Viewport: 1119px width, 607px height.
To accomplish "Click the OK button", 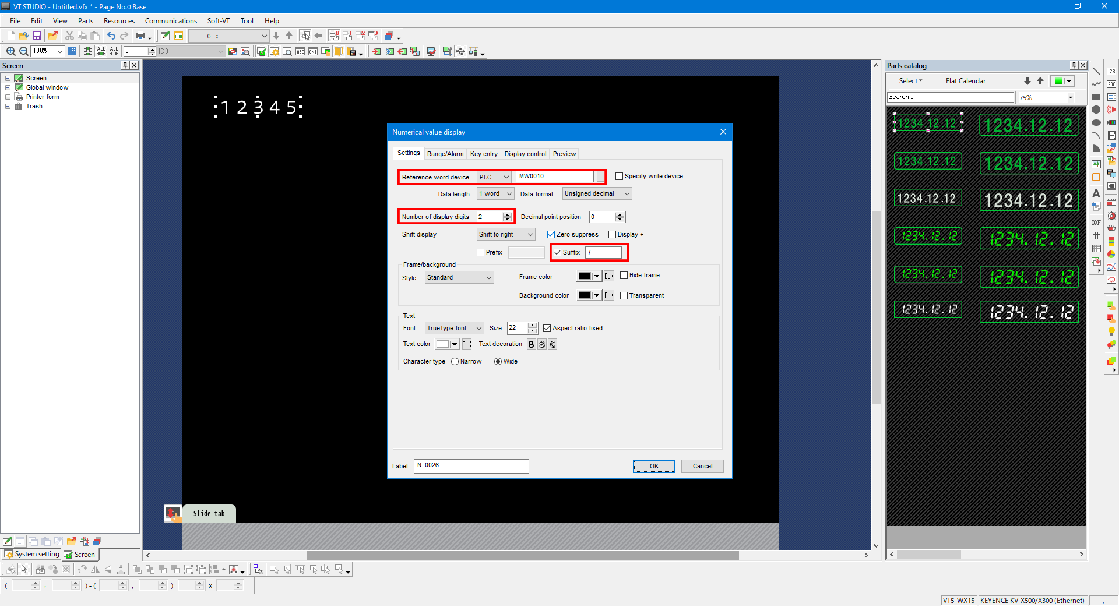I will (654, 467).
